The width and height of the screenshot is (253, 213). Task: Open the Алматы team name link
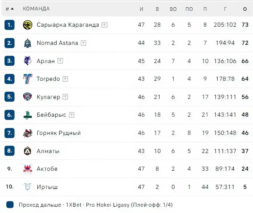48,151
